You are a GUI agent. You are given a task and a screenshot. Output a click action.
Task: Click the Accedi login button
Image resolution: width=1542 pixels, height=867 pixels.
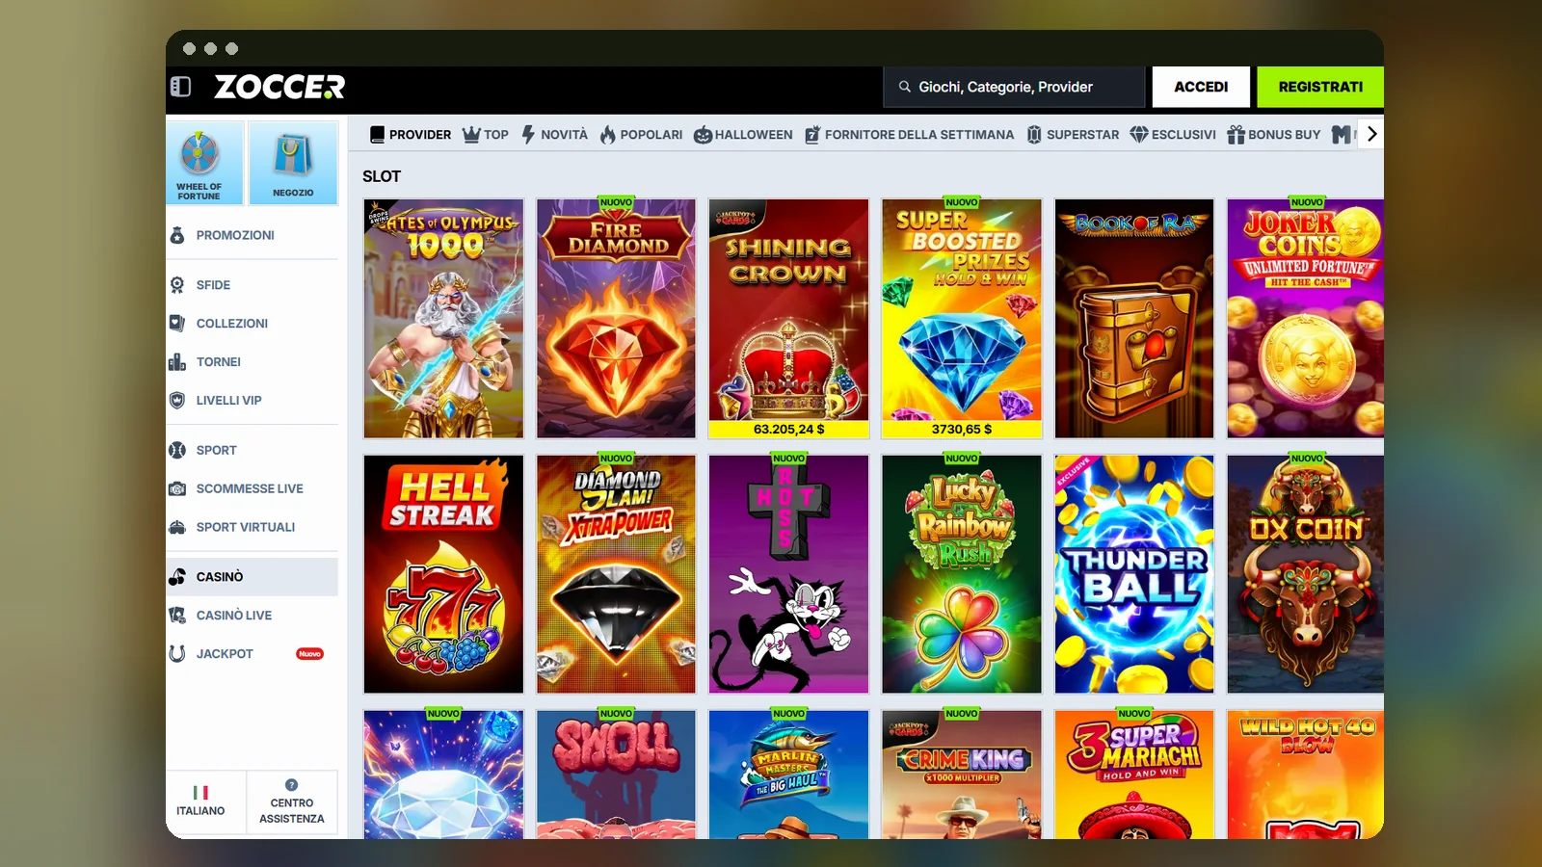click(x=1201, y=87)
